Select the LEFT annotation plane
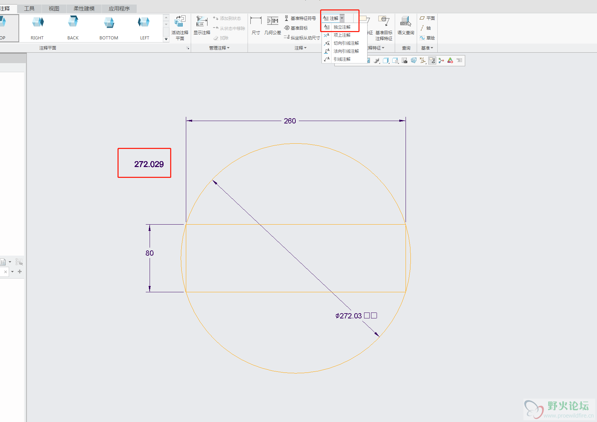 click(144, 28)
